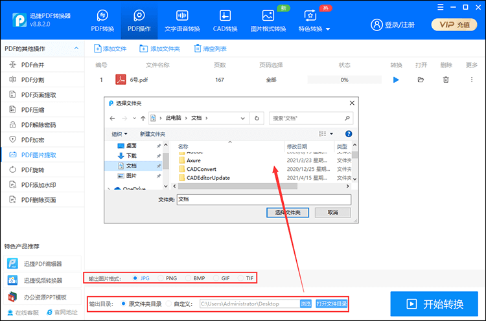The width and height of the screenshot is (486, 321).
Task: Open the 文字语音转换 tab
Action: coord(182,21)
